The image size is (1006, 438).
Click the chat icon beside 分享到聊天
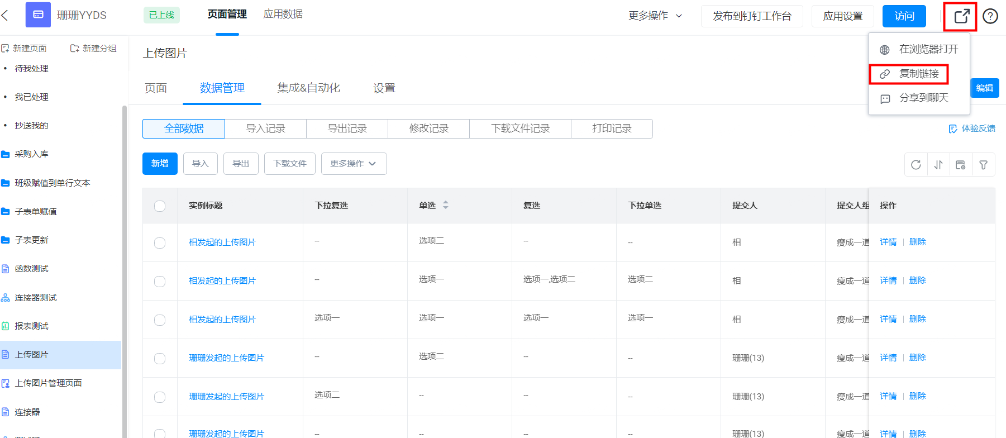pos(885,98)
